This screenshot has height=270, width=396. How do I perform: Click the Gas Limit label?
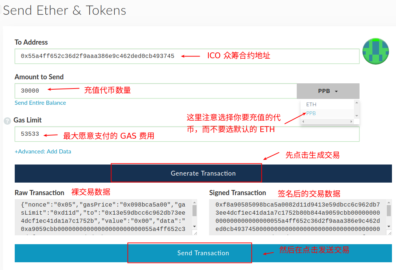pos(28,120)
